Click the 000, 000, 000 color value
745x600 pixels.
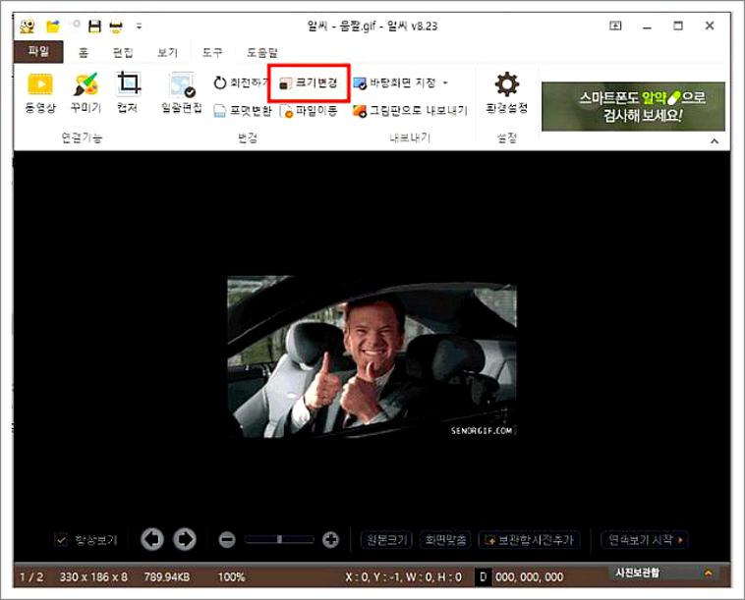tap(530, 577)
